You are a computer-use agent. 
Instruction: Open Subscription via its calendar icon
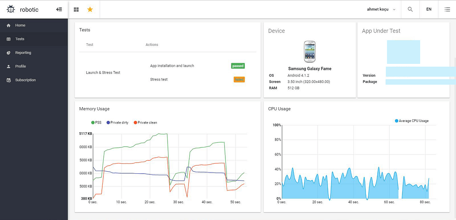coord(8,80)
